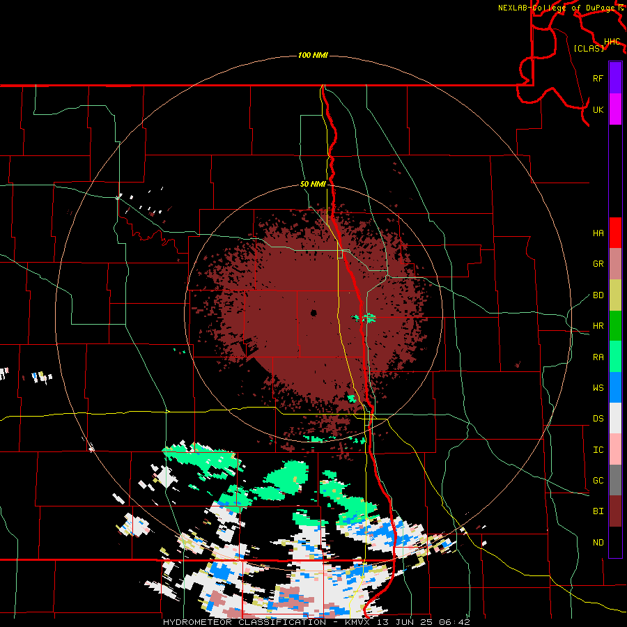Viewport: 627px width, 627px height.
Task: Click the UK magenta legend swatch
Action: (615, 109)
